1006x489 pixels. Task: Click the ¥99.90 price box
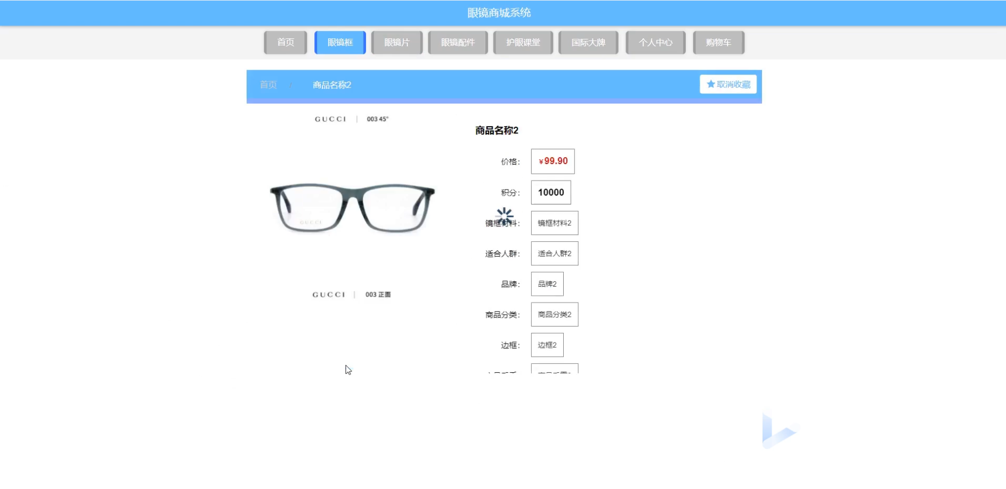click(x=553, y=161)
